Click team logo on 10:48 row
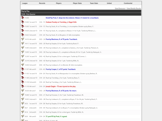162x121 pixels. 22,95
